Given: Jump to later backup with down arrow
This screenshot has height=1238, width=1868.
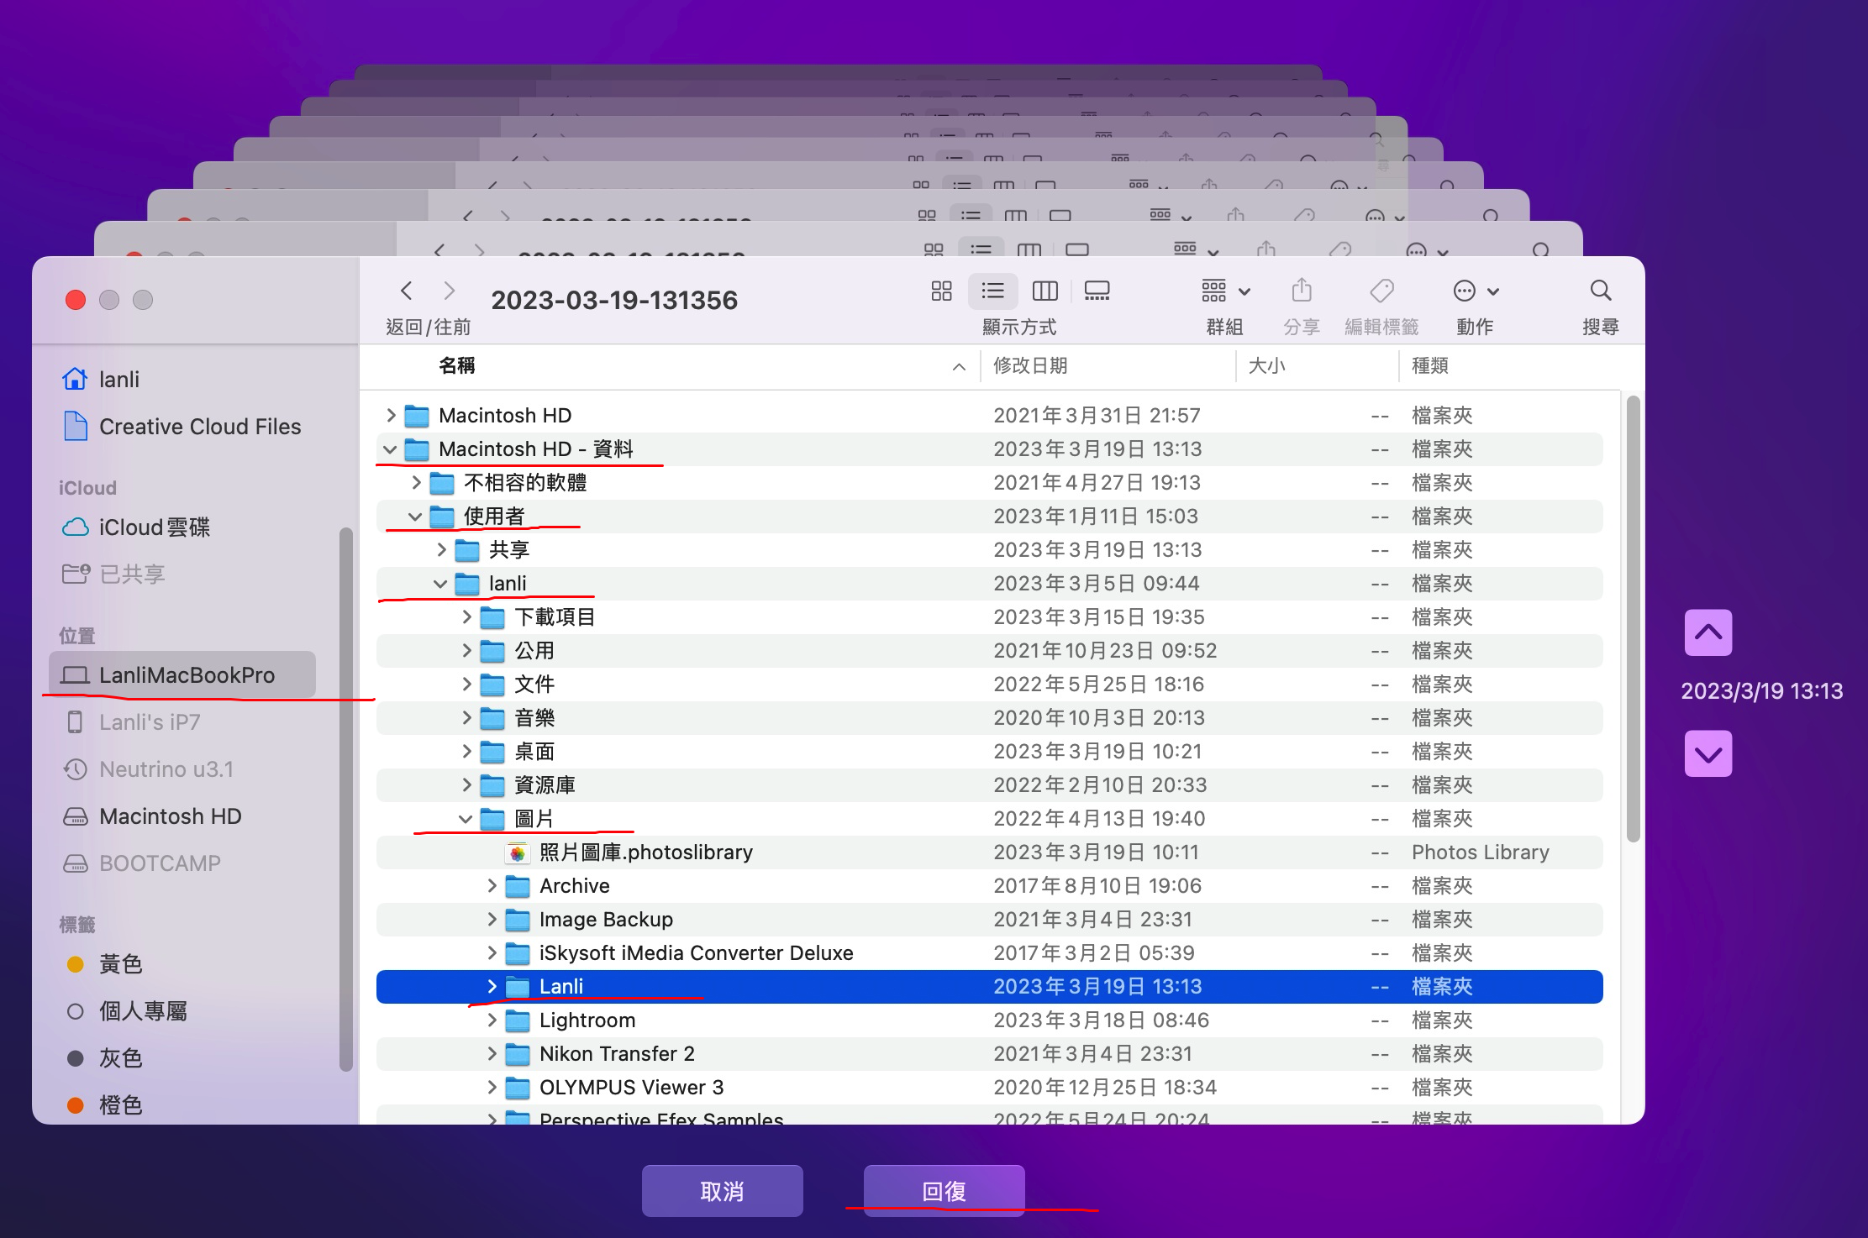Looking at the screenshot, I should [x=1708, y=753].
